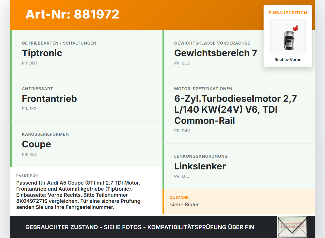Click GETRIEBEARTEN / SCHALTUNGEN label
The image size is (325, 238).
(x=59, y=43)
